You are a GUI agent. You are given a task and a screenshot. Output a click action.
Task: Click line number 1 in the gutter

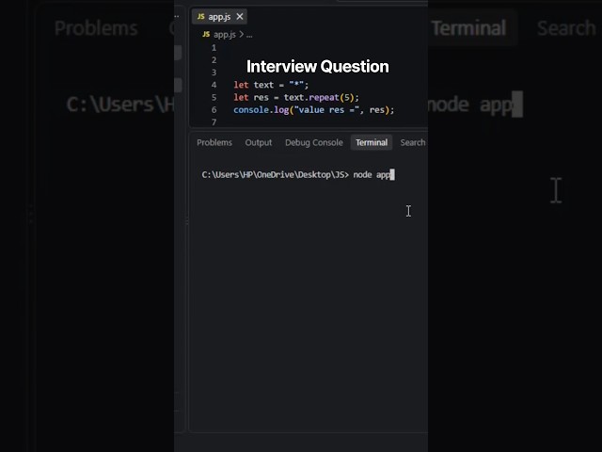point(214,48)
